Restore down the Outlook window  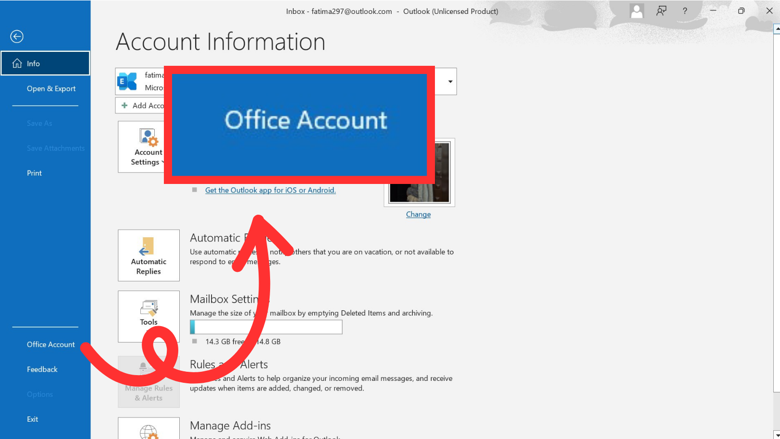point(741,11)
